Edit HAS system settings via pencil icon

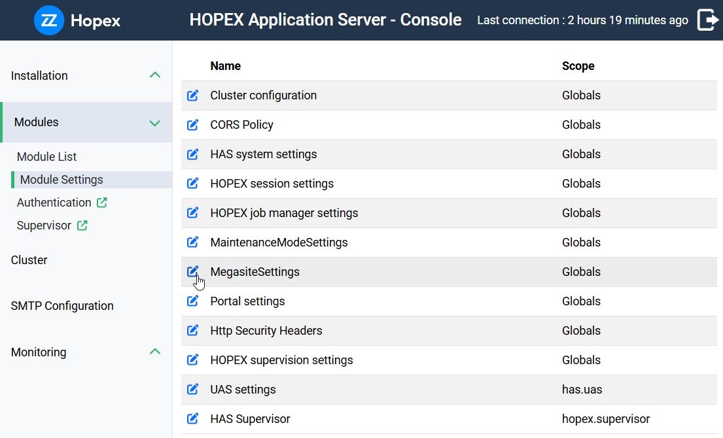tap(192, 154)
